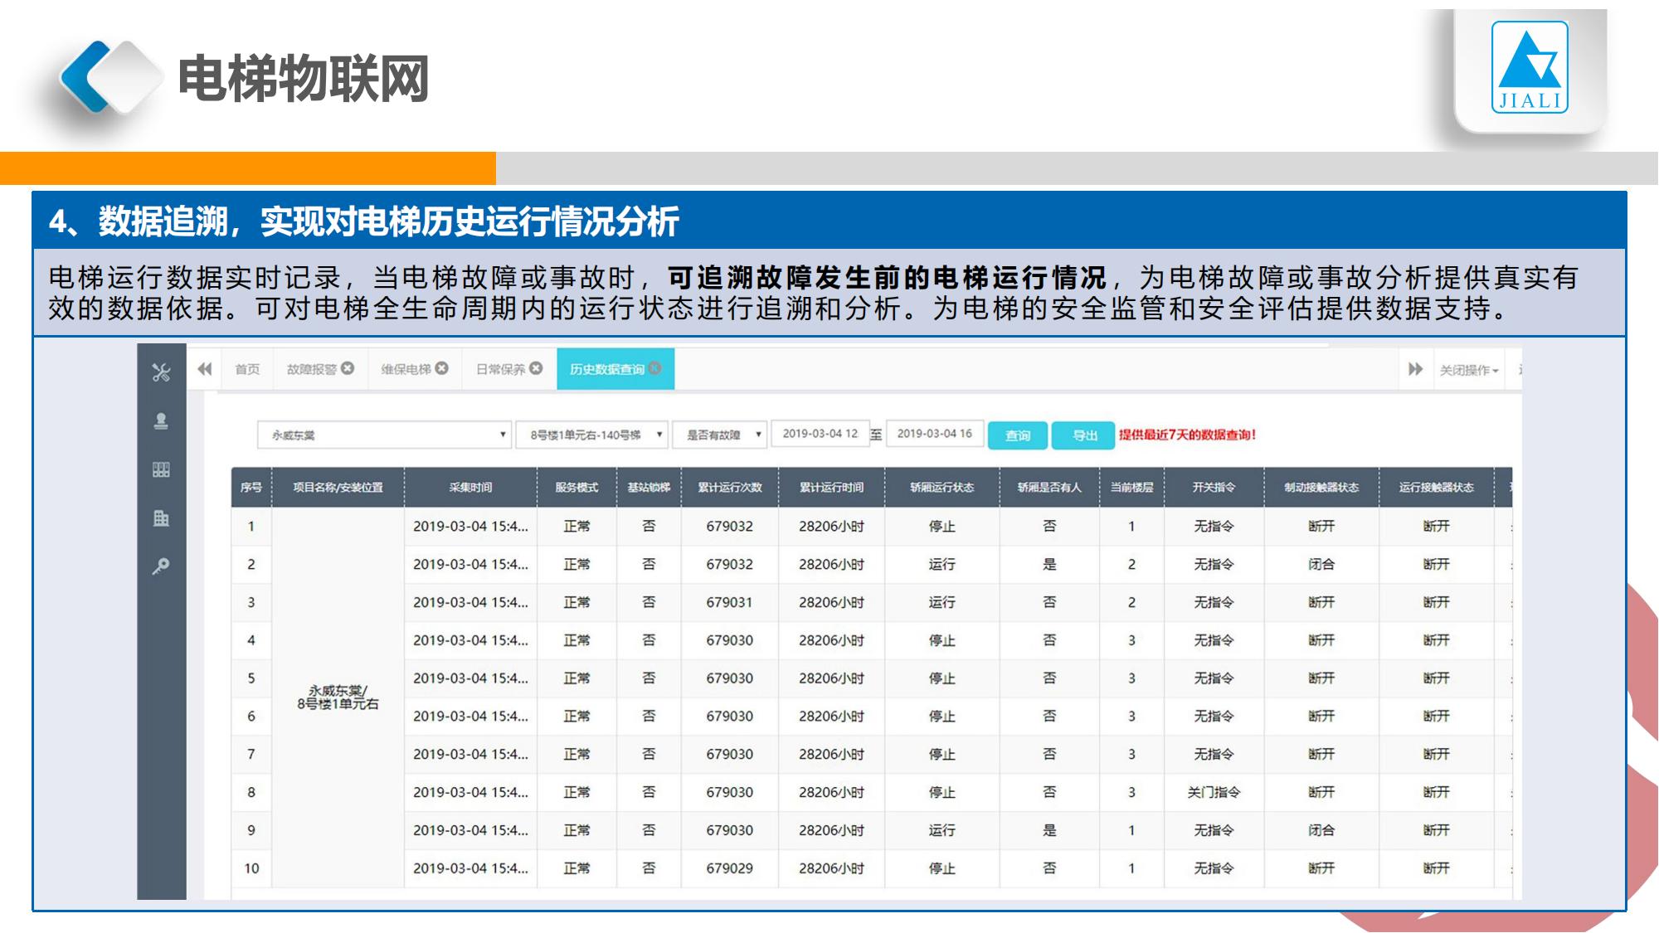Click the 679029 run count in row 10
This screenshot has height=933, width=1659.
coord(730,868)
